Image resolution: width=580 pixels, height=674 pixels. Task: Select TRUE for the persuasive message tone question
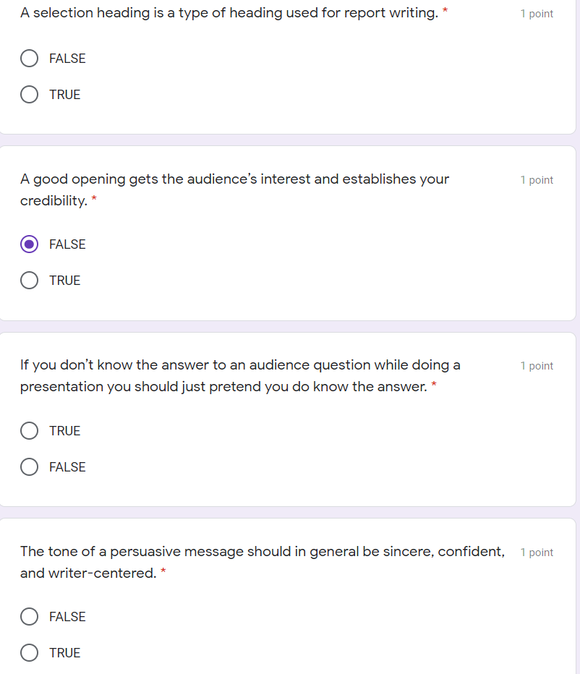(x=29, y=652)
